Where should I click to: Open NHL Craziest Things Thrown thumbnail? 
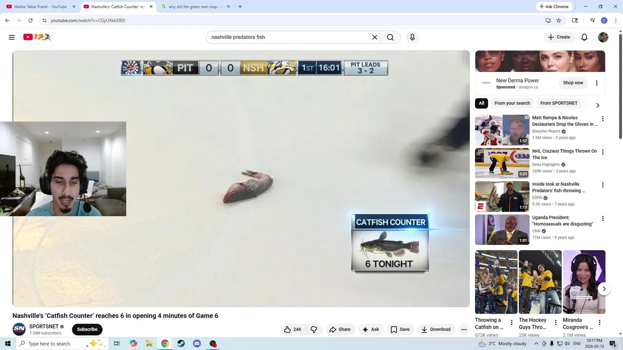[x=502, y=163]
